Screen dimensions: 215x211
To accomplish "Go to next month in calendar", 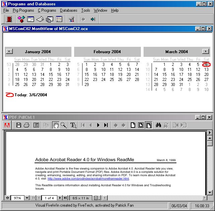I will [205, 51].
